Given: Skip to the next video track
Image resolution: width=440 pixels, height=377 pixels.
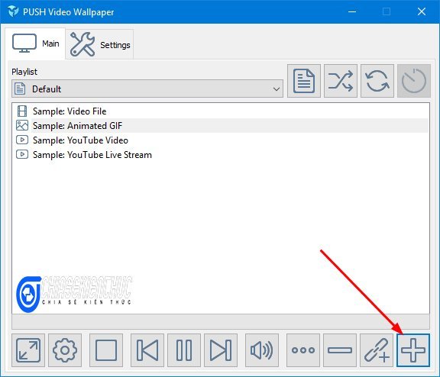Looking at the screenshot, I should (221, 350).
